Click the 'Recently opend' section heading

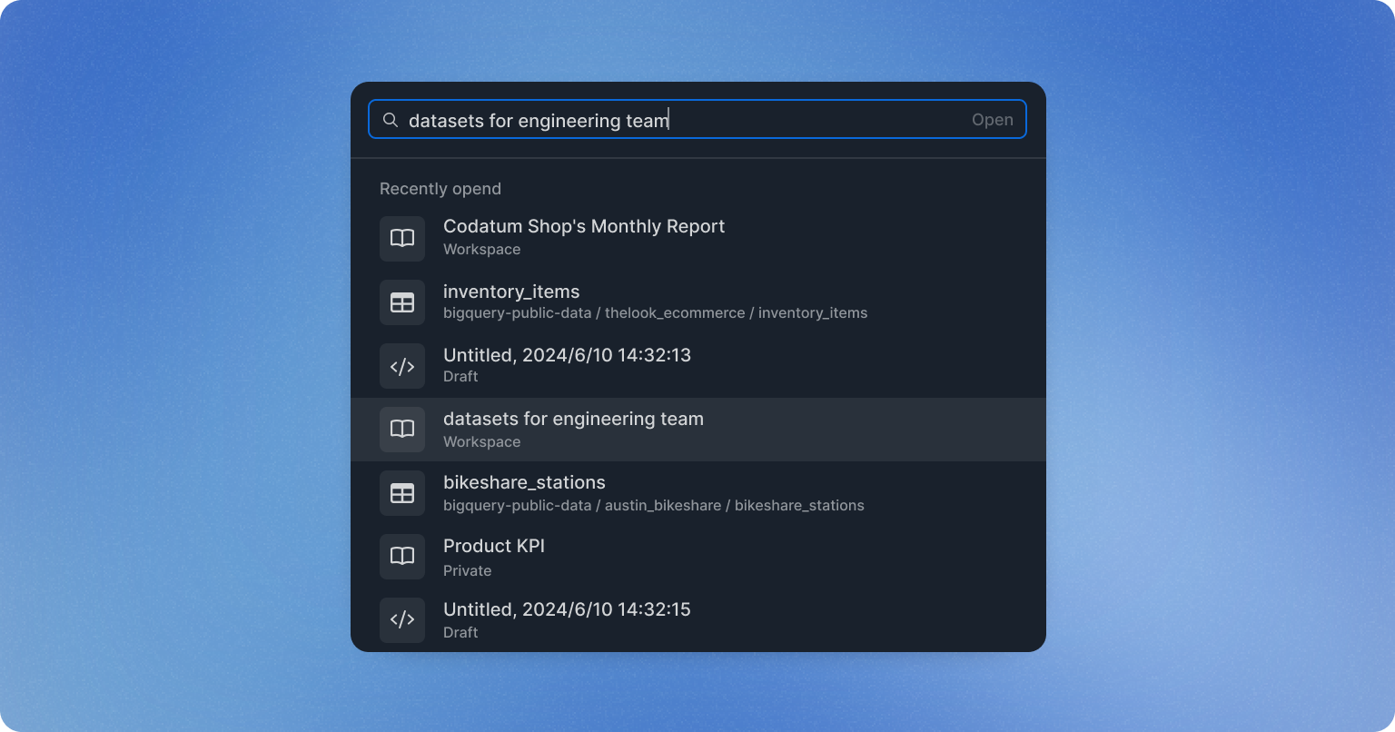click(x=440, y=189)
